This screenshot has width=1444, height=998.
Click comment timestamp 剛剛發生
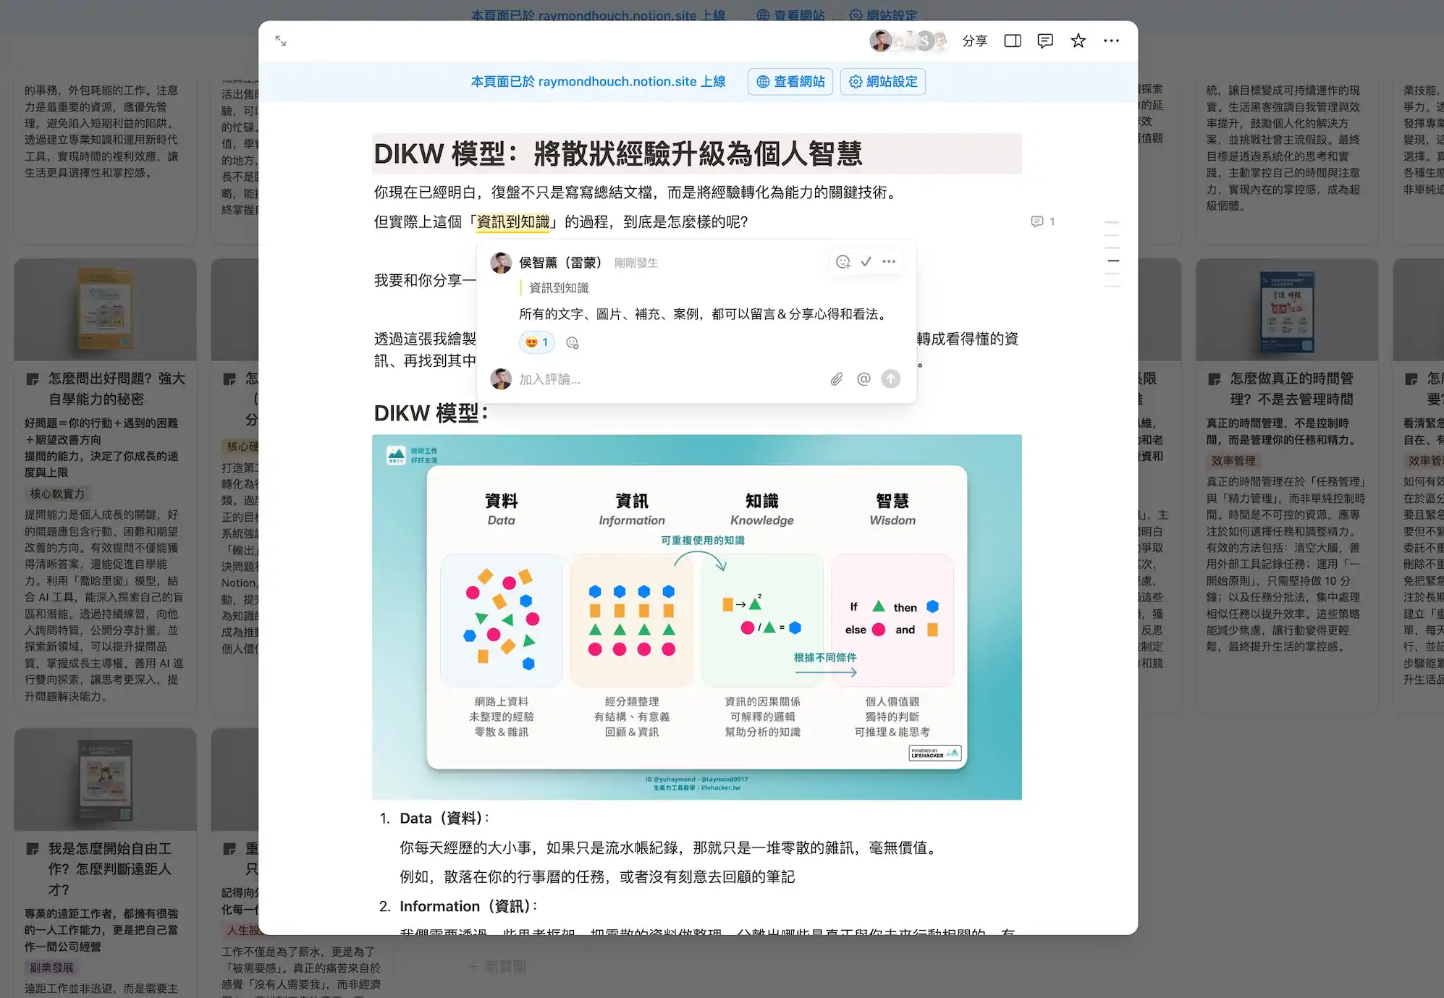(x=636, y=263)
